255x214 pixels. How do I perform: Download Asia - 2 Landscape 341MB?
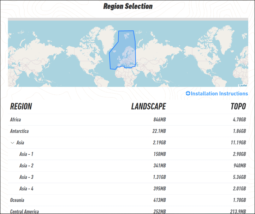160,166
